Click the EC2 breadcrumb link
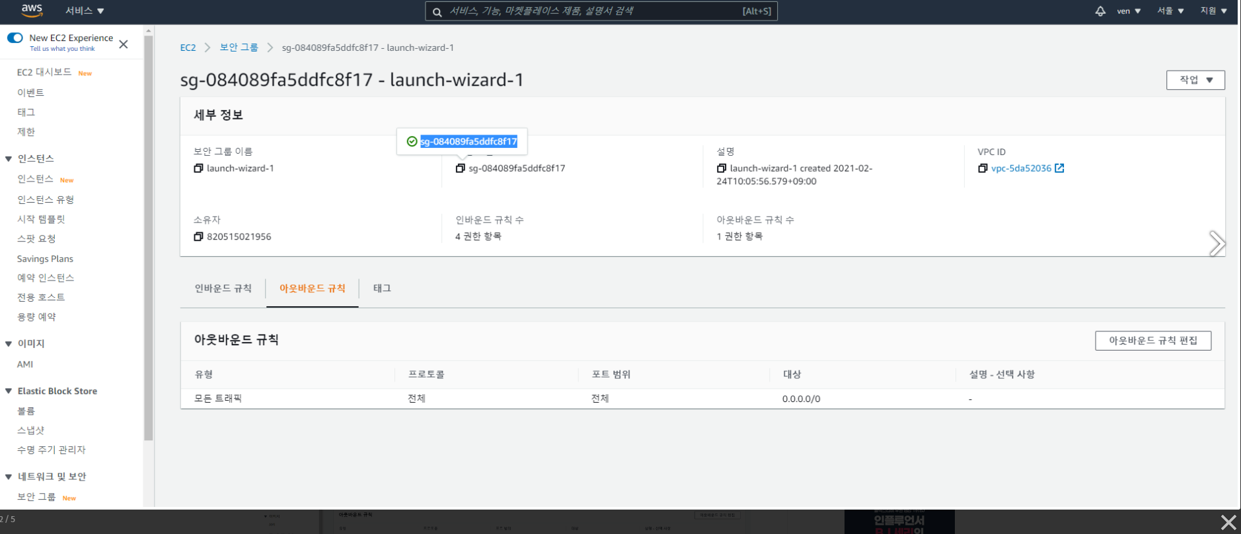Viewport: 1241px width, 534px height. click(x=188, y=48)
